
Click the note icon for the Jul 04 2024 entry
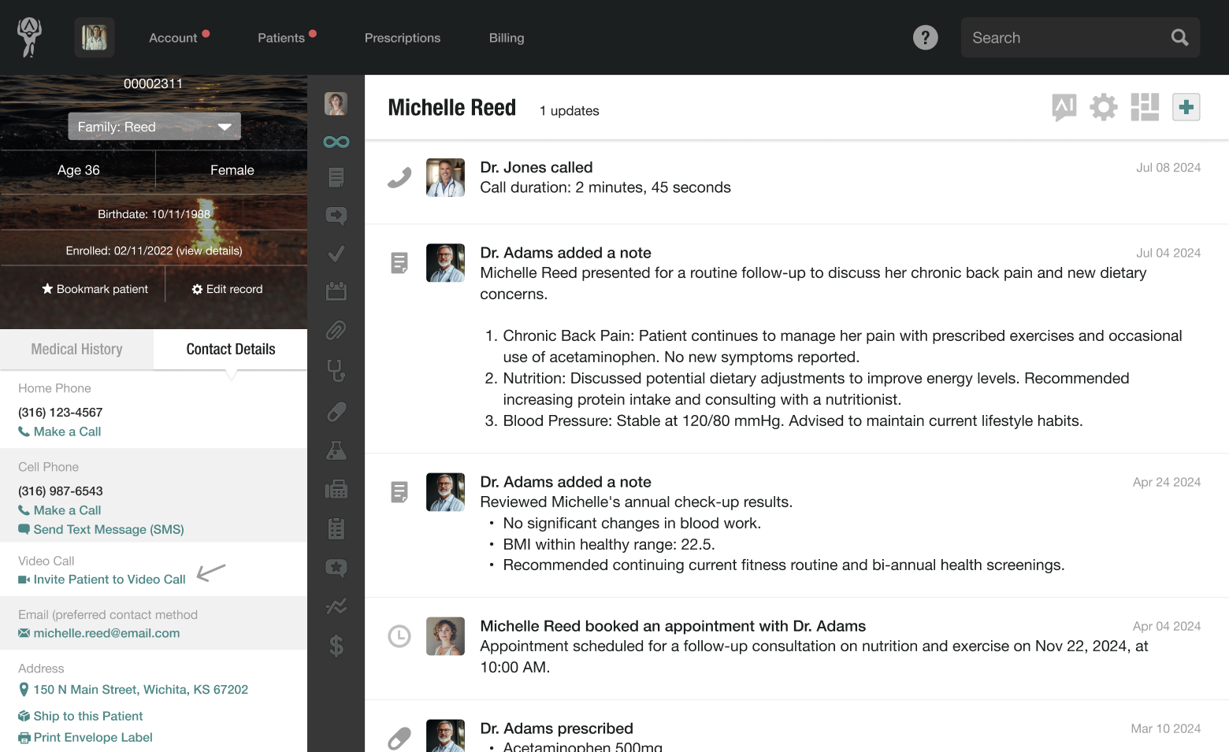click(x=399, y=263)
